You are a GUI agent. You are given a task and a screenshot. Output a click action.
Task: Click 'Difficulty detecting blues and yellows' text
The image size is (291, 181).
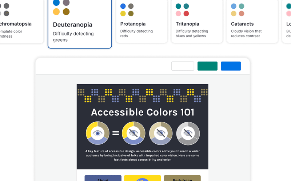[192, 33]
